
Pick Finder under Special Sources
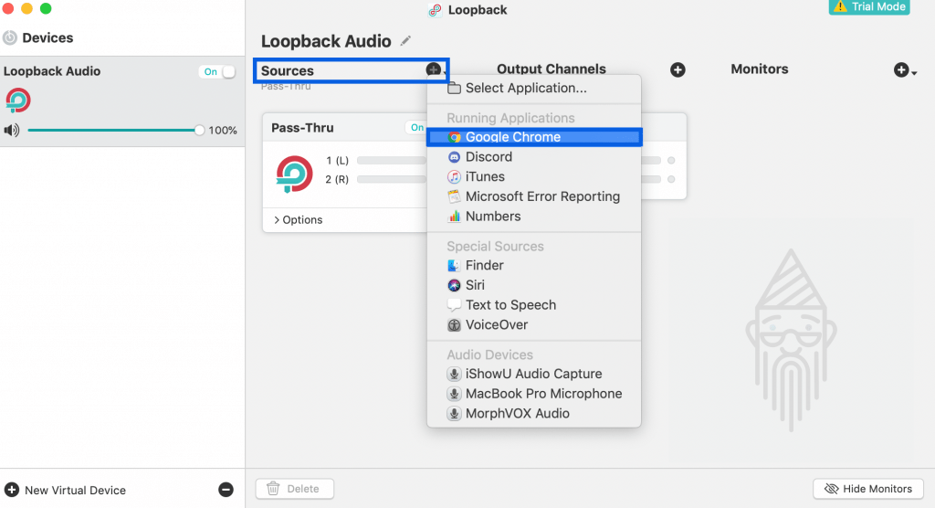(x=534, y=265)
